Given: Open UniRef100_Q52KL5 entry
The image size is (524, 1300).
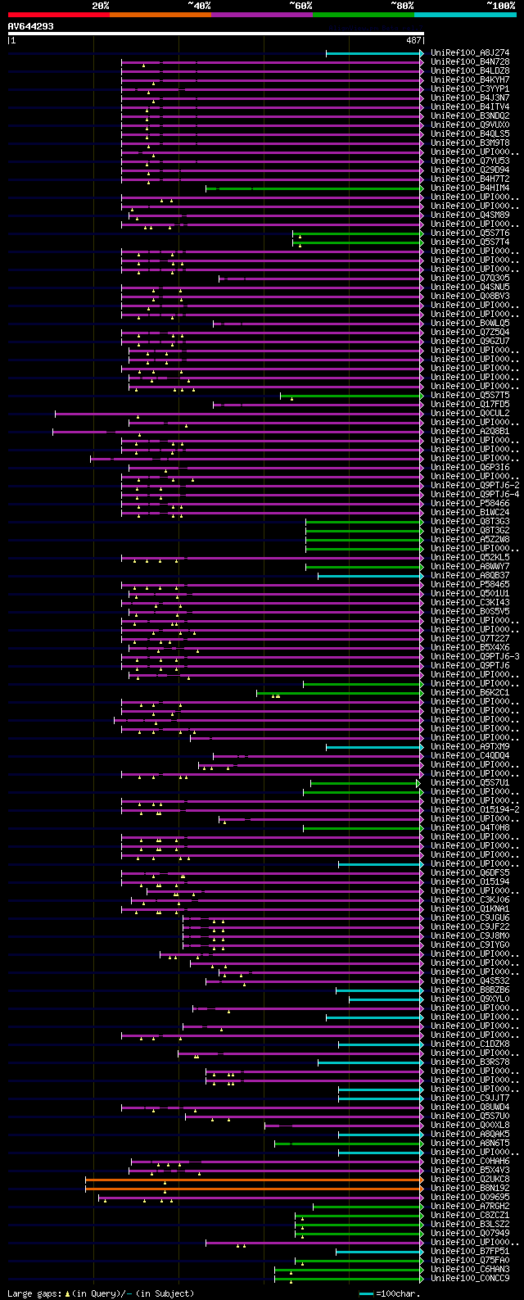Looking at the screenshot, I should [470, 558].
